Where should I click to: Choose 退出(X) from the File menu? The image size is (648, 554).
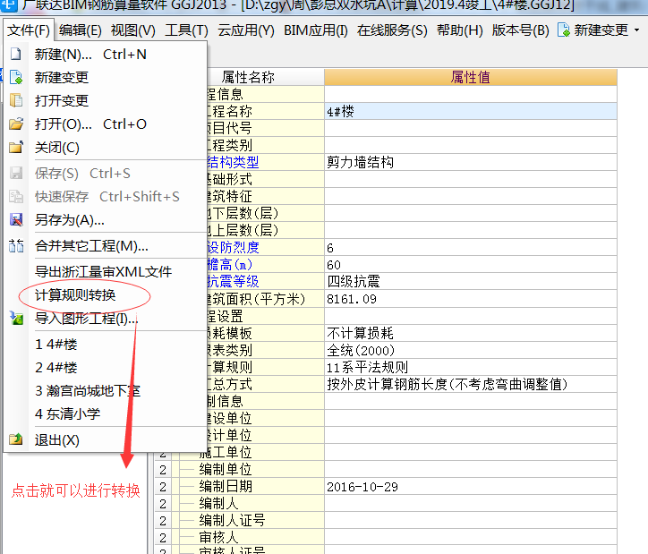pyautogui.click(x=106, y=439)
